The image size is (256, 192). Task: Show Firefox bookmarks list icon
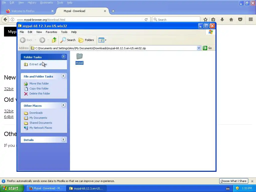pyautogui.click(x=213, y=19)
